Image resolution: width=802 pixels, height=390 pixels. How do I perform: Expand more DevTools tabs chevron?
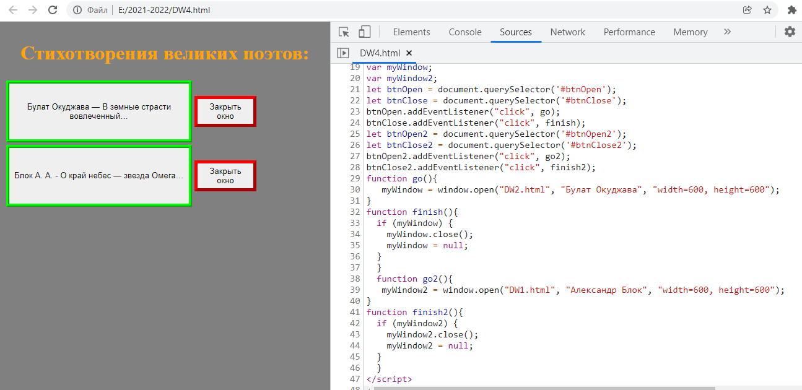coord(727,32)
